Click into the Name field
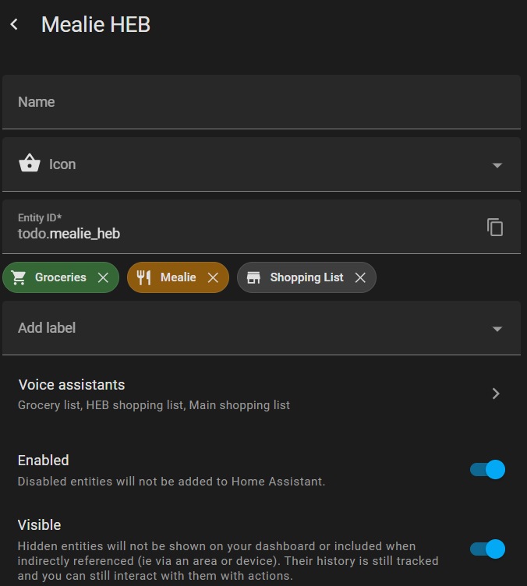This screenshot has width=527, height=586. pos(261,102)
